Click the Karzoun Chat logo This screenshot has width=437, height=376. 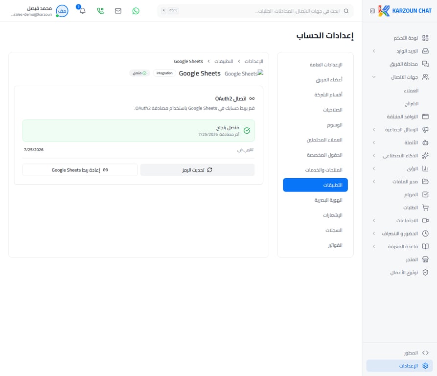coord(405,11)
